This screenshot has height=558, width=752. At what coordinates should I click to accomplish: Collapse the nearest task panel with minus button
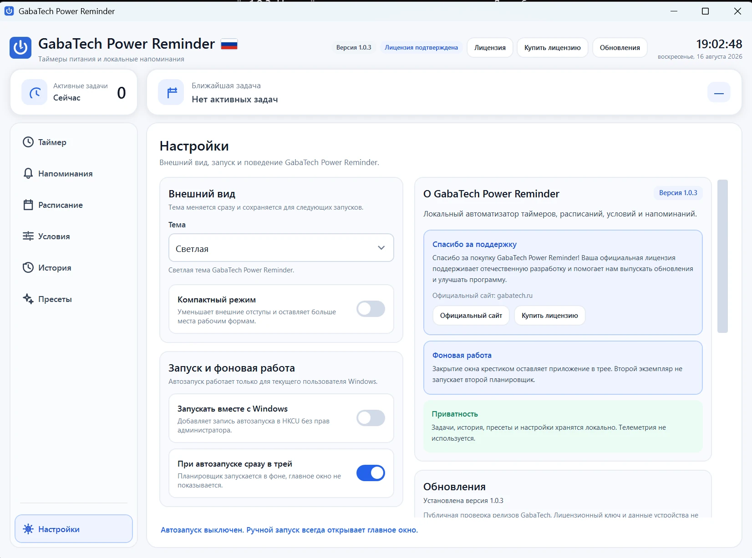coord(719,93)
